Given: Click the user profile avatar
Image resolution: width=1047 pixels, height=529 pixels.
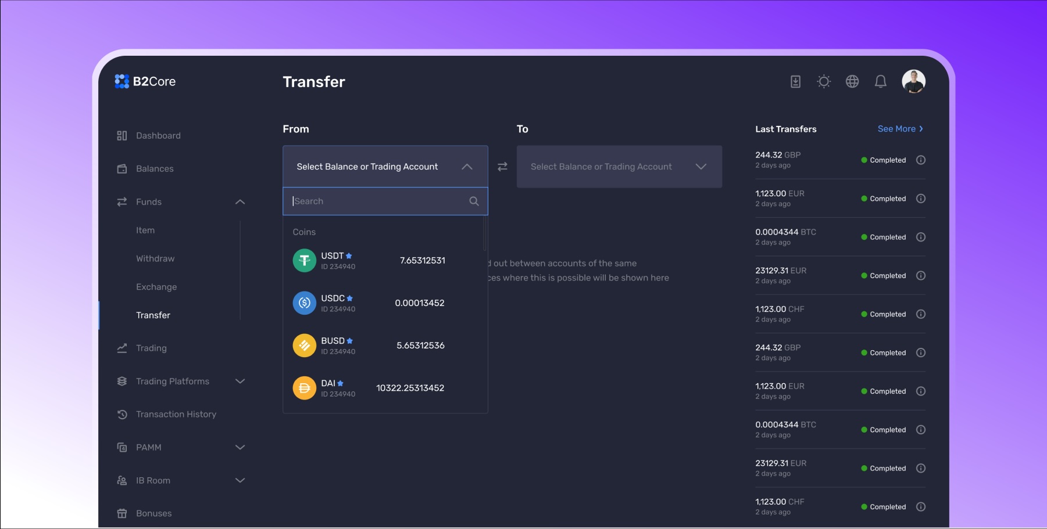Looking at the screenshot, I should 913,81.
